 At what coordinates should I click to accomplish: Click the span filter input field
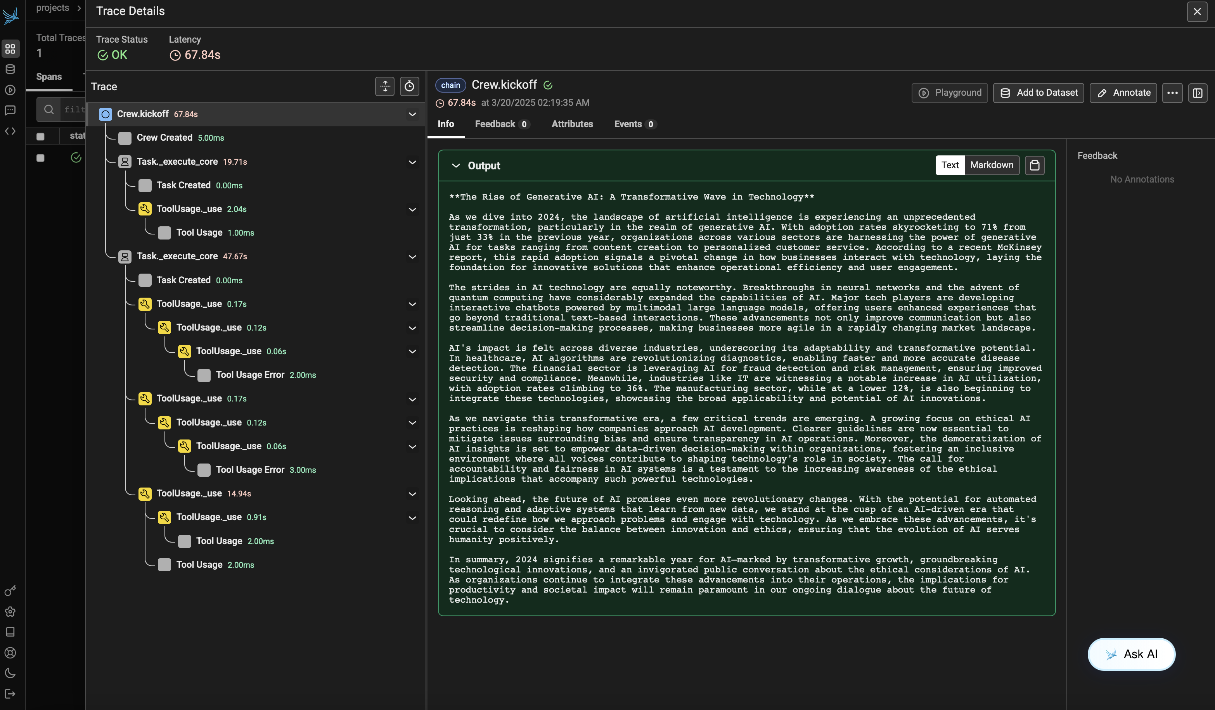pos(72,109)
